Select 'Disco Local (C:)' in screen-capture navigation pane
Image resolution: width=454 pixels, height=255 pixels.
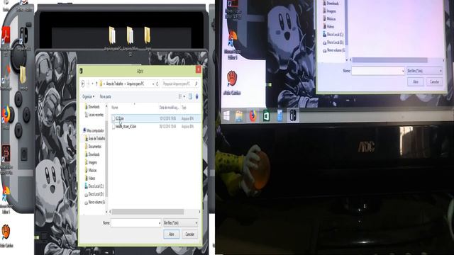[x=94, y=186]
